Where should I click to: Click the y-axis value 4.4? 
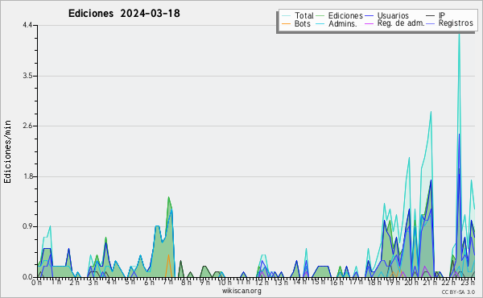(27, 25)
